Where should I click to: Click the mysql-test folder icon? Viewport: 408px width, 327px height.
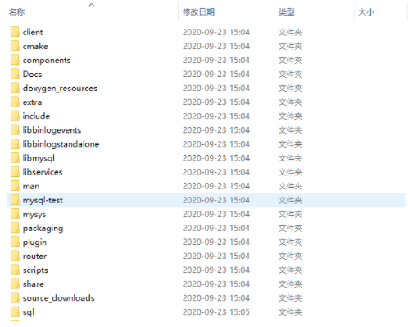[x=15, y=200]
